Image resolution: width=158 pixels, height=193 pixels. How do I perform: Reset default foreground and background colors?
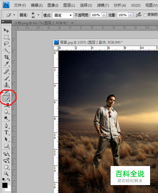(3, 179)
